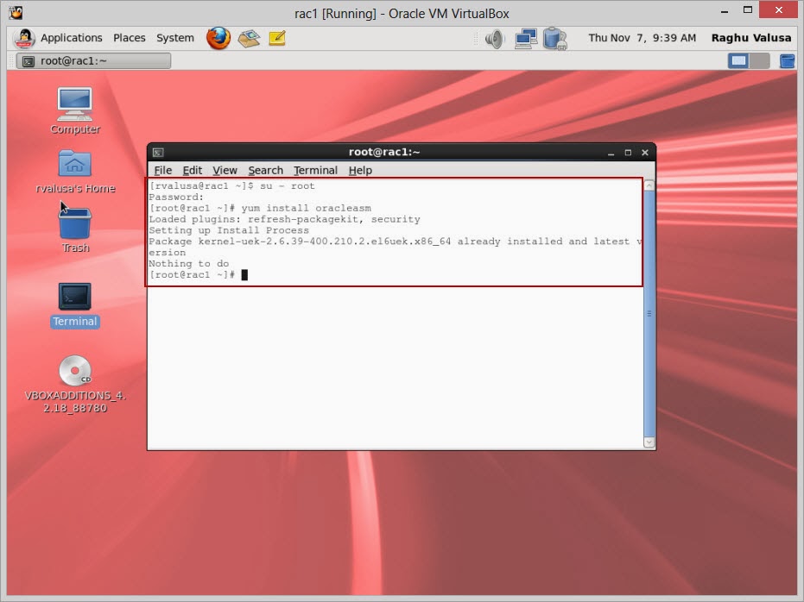Open the terminal View menu

pyautogui.click(x=225, y=171)
